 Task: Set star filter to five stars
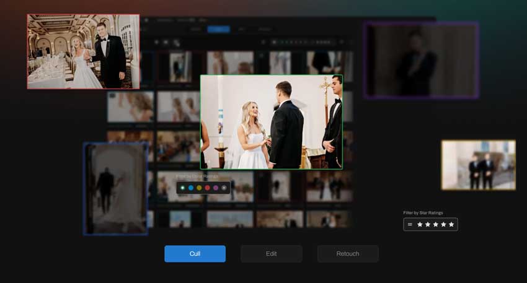point(451,224)
